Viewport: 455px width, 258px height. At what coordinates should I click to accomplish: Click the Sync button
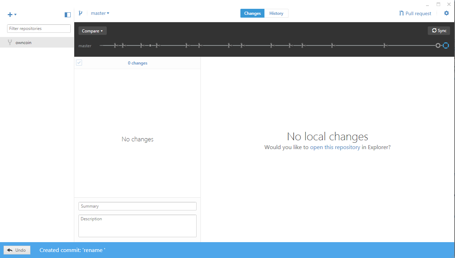coord(439,31)
